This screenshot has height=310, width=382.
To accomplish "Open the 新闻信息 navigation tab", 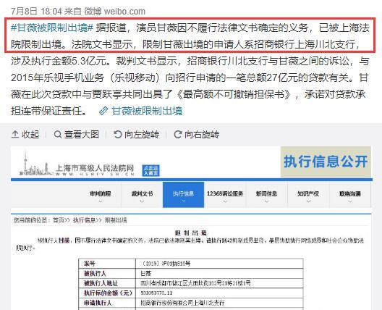I will (x=266, y=193).
